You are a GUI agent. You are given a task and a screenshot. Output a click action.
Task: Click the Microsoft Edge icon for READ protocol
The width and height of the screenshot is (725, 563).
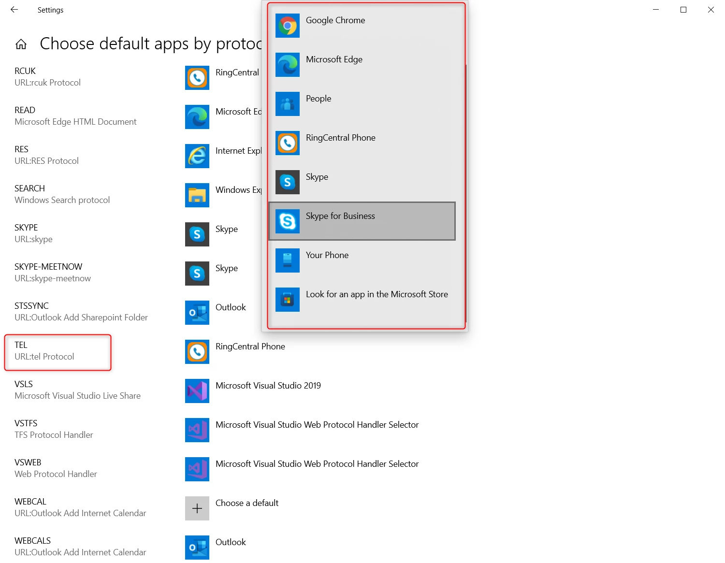197,117
